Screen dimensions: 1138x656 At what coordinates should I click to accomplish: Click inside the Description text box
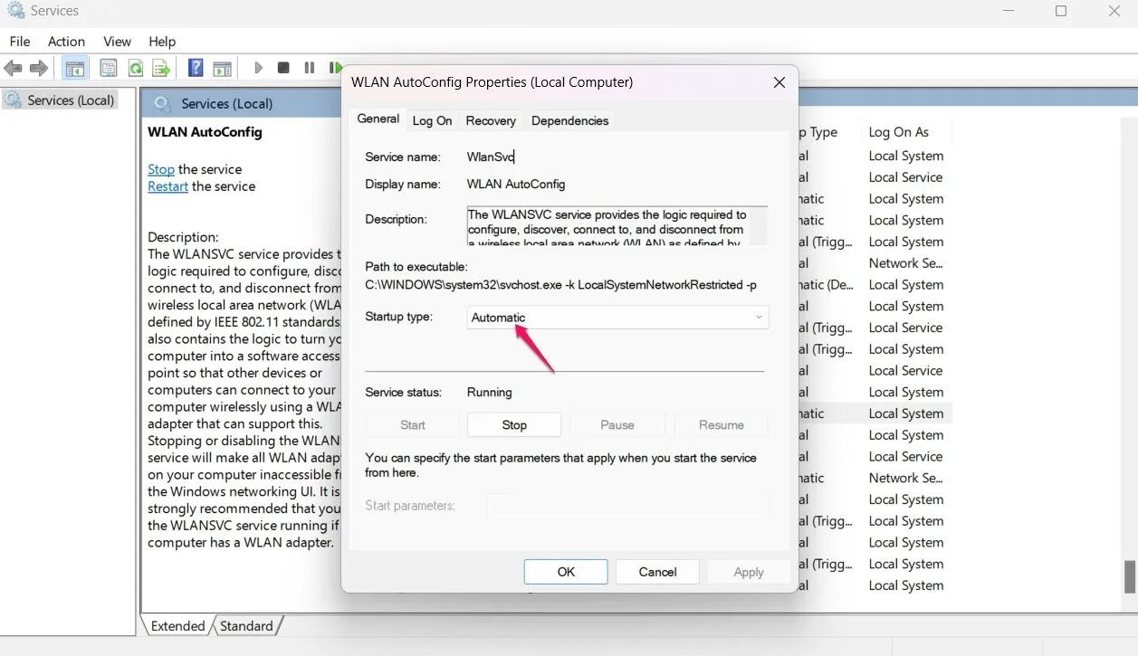click(617, 227)
